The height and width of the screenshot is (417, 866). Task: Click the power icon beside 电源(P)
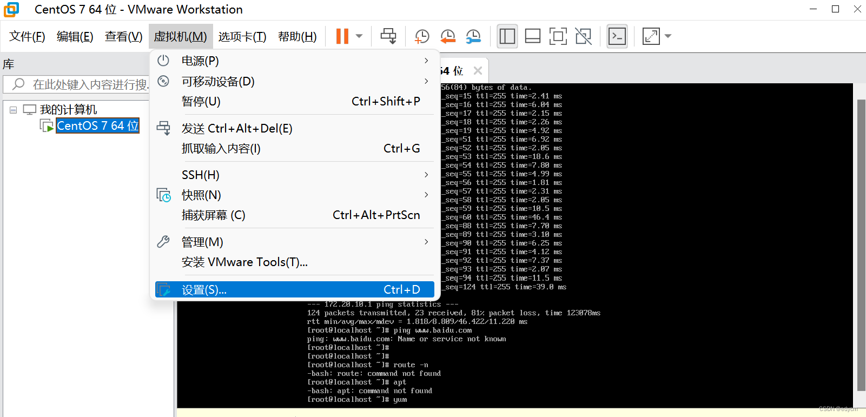(x=163, y=61)
